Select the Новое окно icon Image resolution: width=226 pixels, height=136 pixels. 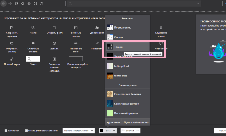point(161,43)
